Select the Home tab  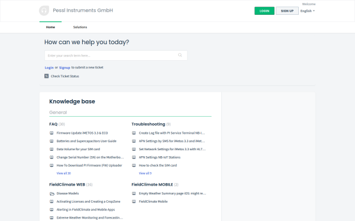[x=50, y=27]
